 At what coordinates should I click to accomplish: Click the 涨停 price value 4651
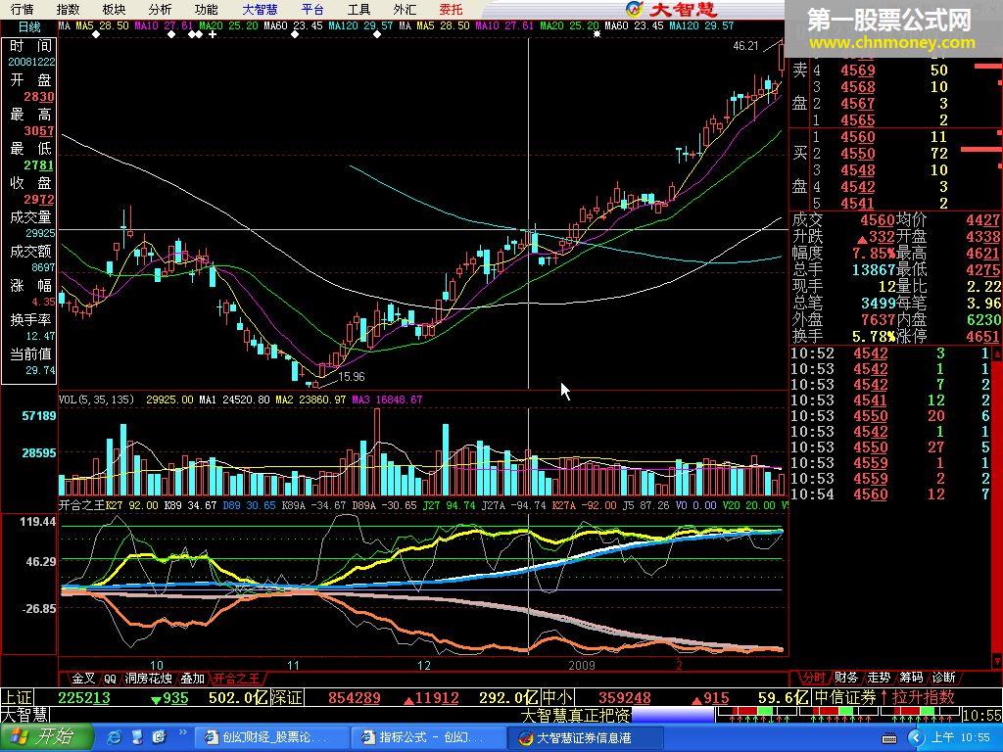coord(983,337)
